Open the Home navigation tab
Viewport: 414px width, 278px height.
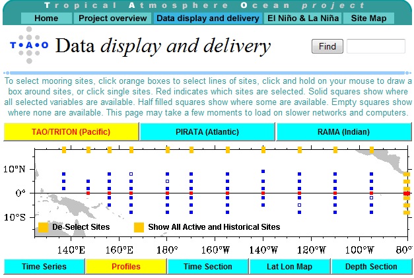tap(46, 18)
